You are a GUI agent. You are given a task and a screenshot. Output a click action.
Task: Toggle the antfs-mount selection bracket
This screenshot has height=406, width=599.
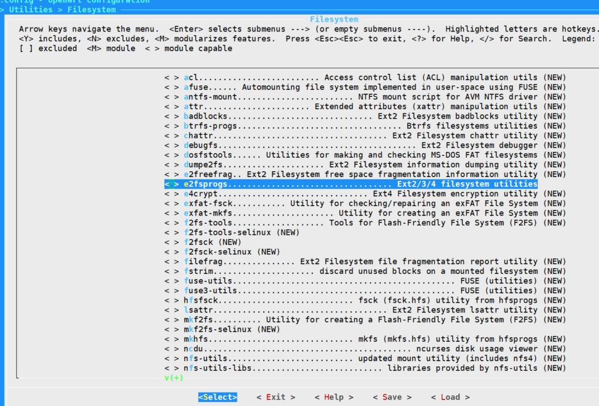coord(171,97)
